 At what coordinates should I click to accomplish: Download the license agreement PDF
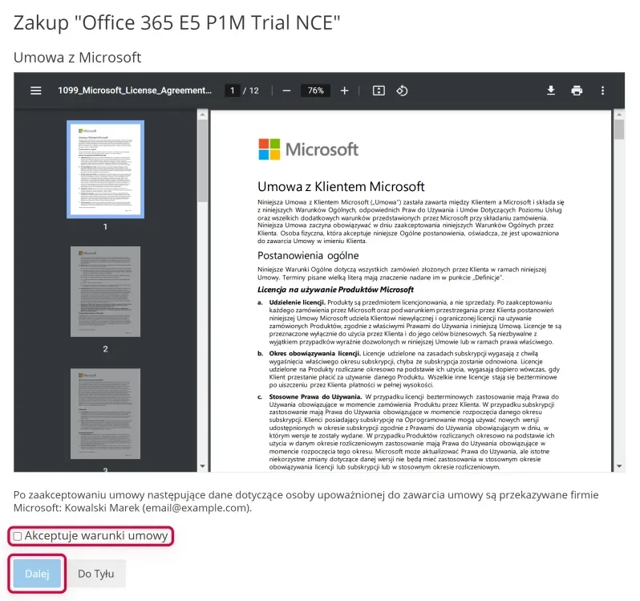[x=551, y=91]
